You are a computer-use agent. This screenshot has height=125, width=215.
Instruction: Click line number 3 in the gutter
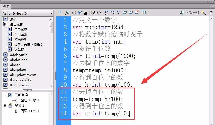click(x=65, y=34)
